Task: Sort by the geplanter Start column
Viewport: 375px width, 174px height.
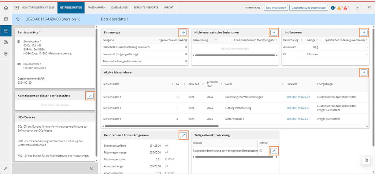Action: [222, 84]
